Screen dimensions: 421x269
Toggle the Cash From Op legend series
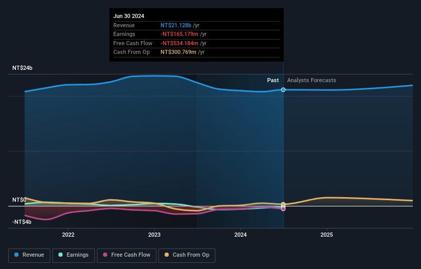(187, 255)
